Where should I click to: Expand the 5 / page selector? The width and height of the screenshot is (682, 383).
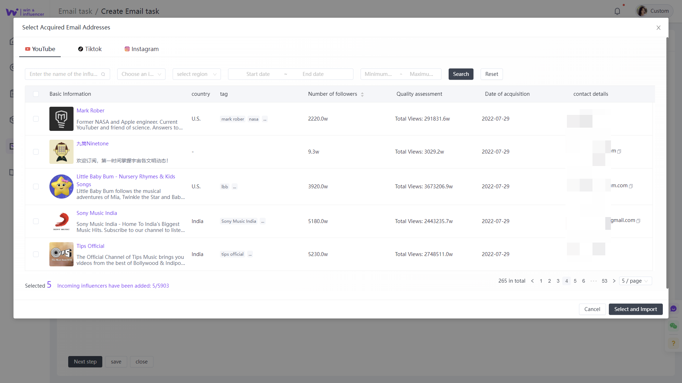[x=635, y=281]
